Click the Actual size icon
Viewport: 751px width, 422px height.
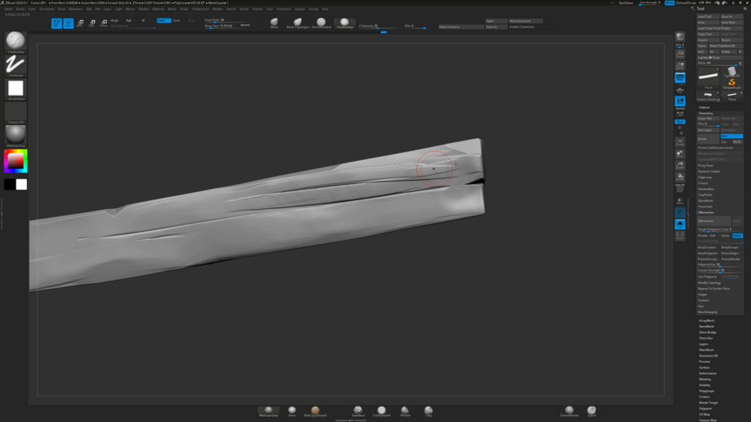point(680,54)
